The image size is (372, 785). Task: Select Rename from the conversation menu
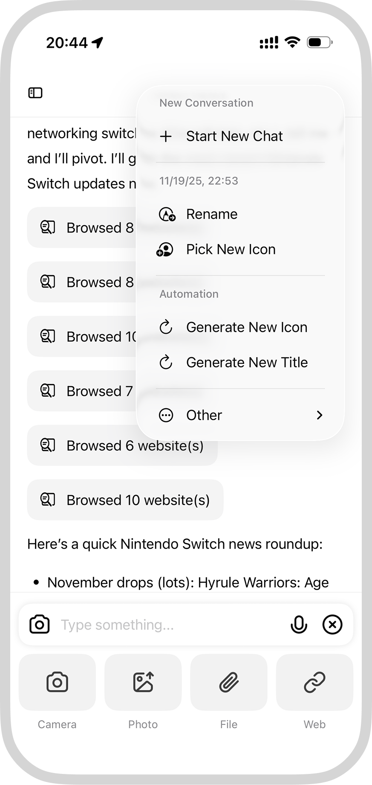[x=212, y=214]
